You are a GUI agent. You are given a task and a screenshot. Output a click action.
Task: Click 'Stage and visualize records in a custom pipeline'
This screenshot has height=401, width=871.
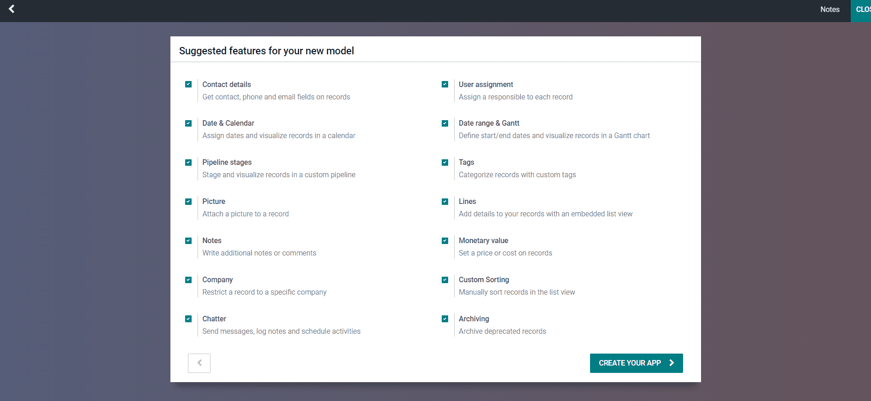point(279,174)
